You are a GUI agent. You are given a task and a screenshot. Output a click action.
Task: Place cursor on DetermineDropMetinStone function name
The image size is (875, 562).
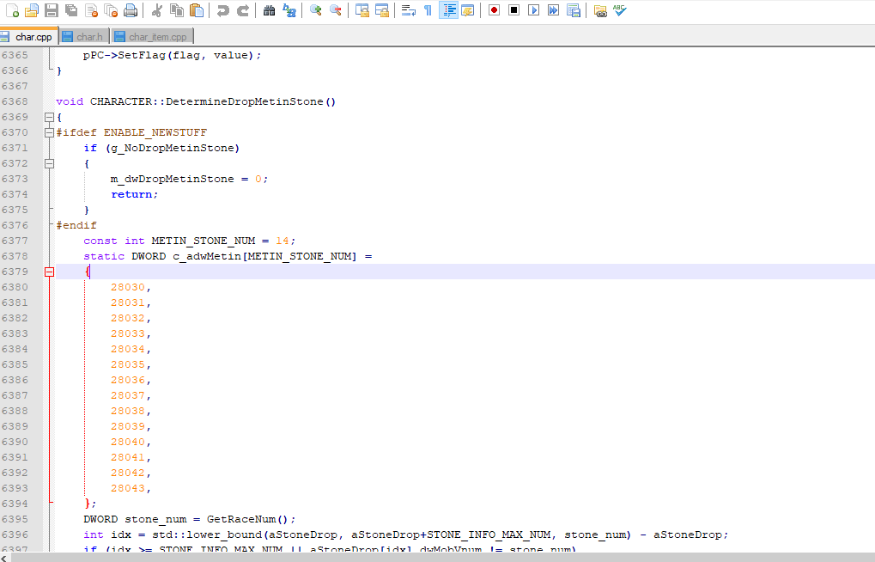[x=245, y=101]
